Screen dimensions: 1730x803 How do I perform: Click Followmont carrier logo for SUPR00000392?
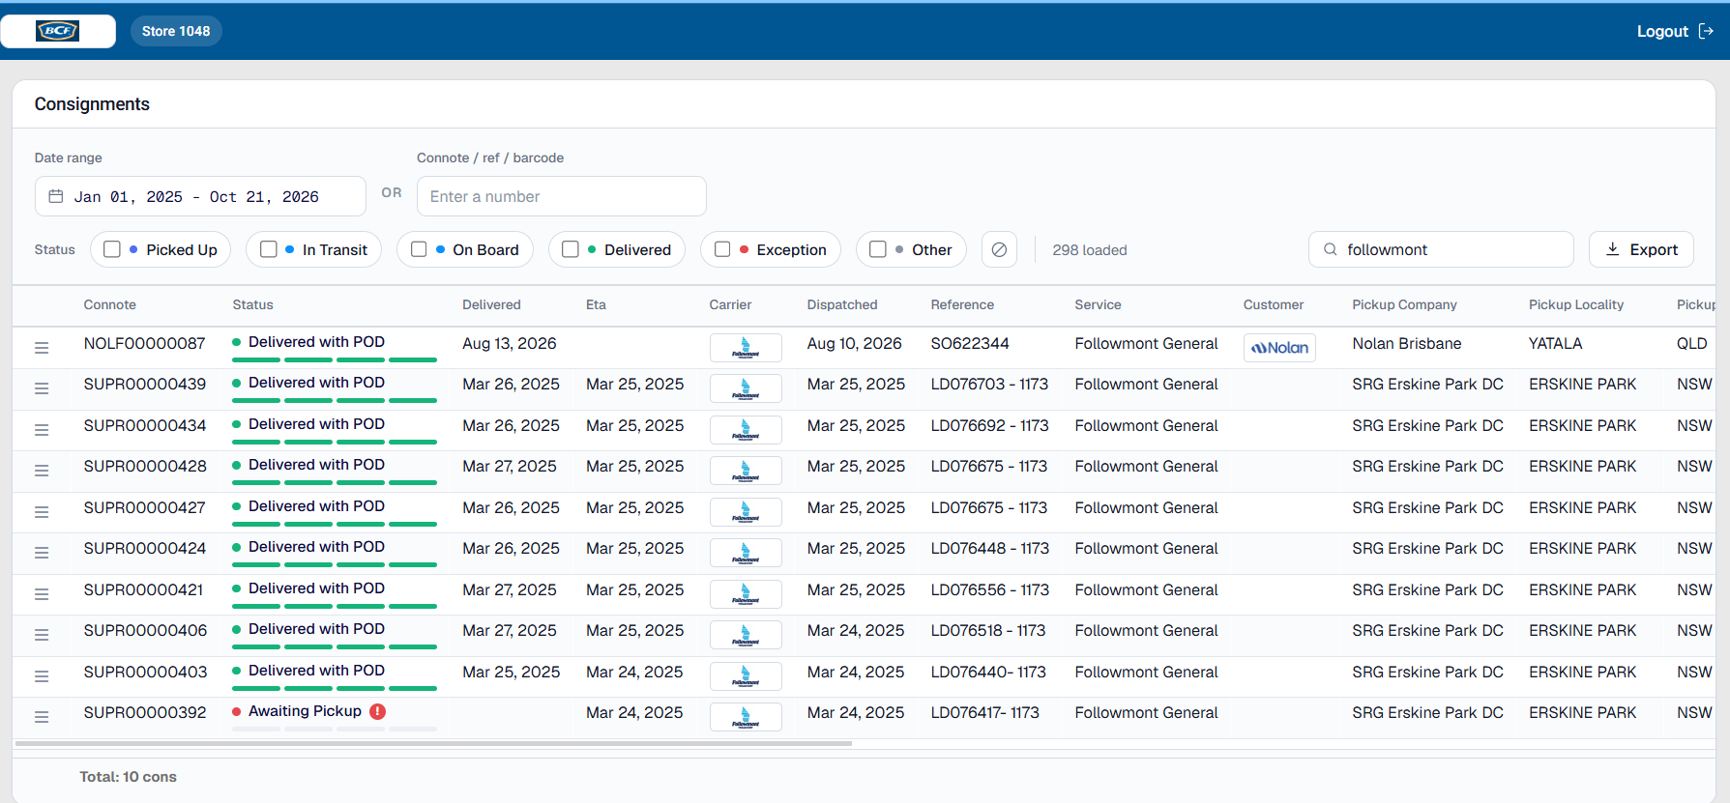[x=746, y=717]
